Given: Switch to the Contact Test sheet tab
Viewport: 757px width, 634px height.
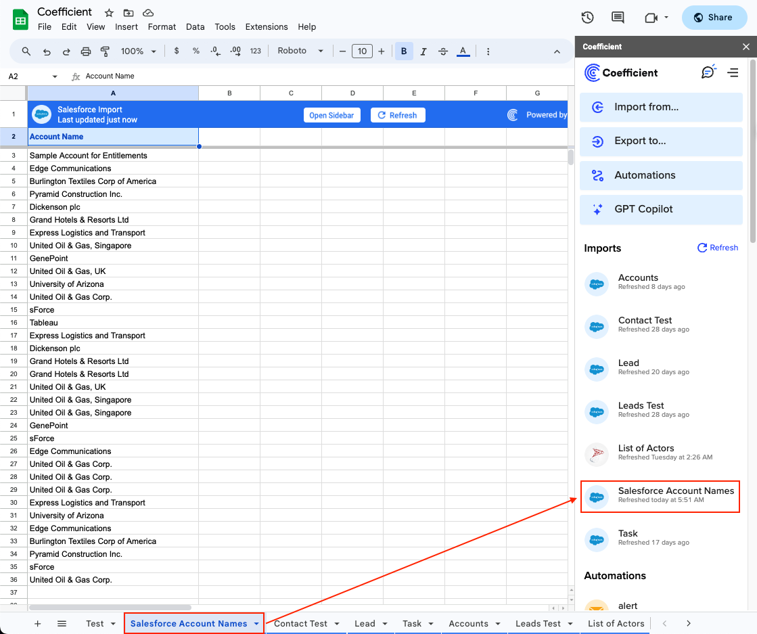Looking at the screenshot, I should 300,623.
